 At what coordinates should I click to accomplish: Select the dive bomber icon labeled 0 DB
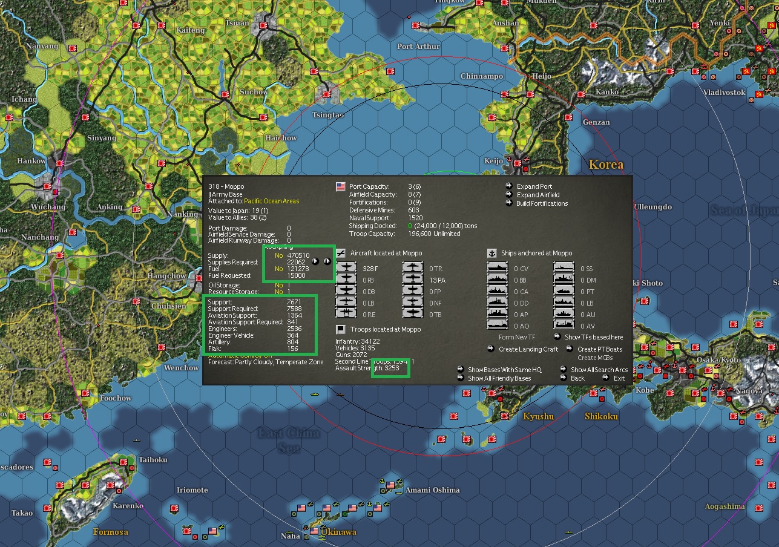346,291
